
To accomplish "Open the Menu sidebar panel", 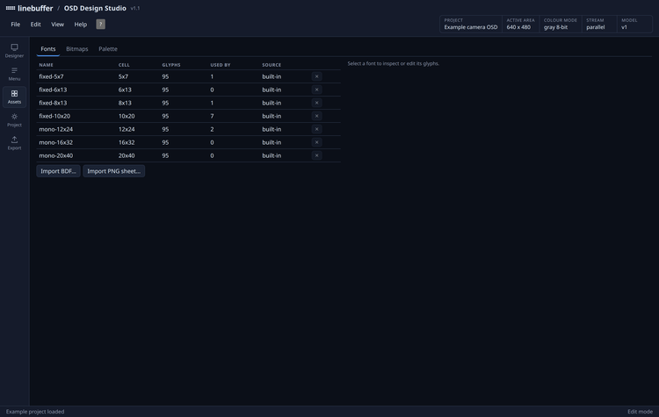I will (14, 74).
